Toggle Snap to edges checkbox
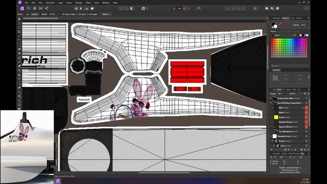The image size is (327, 184). [x=63, y=14]
